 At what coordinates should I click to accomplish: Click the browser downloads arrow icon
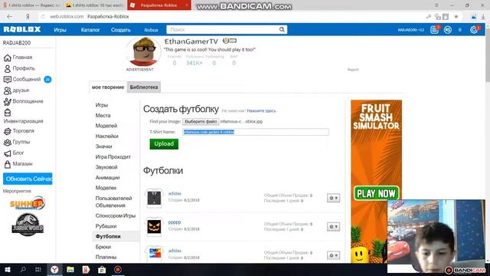click(483, 17)
